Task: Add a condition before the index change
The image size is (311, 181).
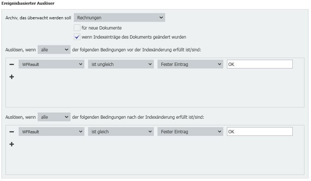Action: [x=12, y=77]
